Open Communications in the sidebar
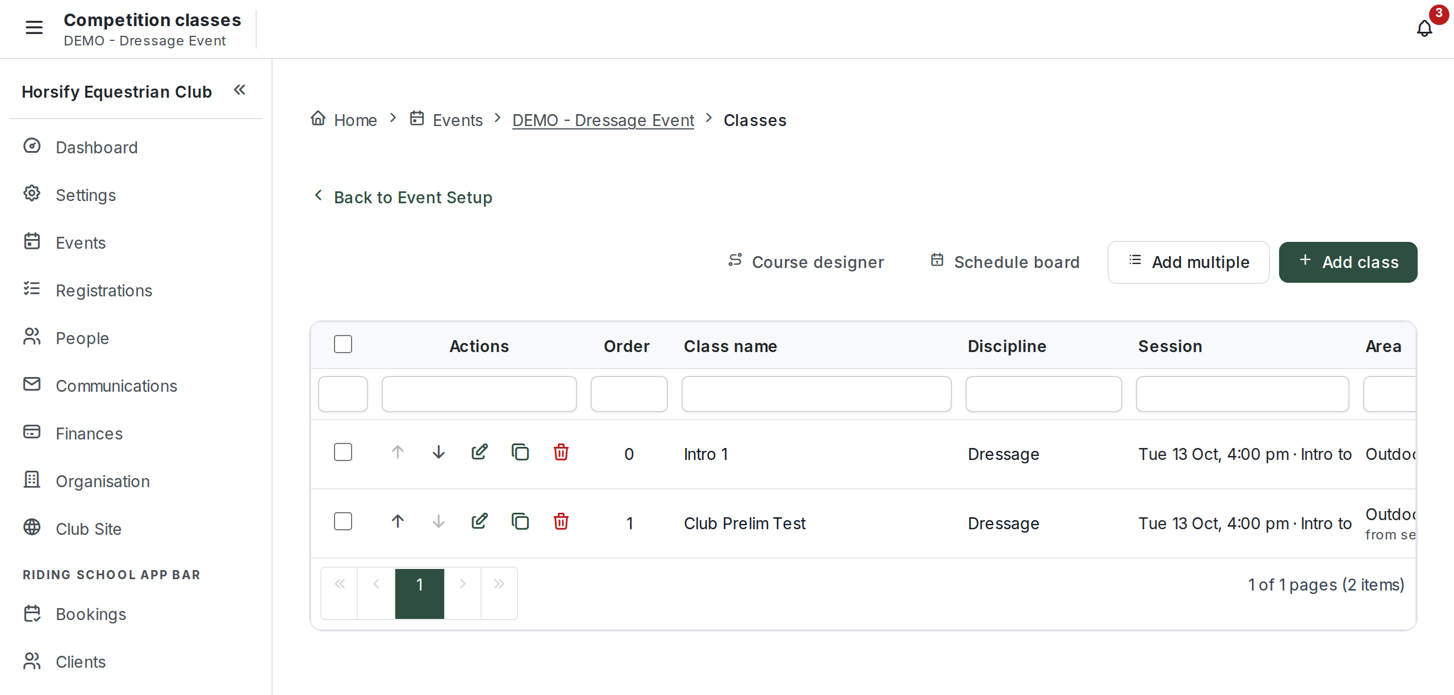Screen dimensions: 1454x695 [136, 386]
